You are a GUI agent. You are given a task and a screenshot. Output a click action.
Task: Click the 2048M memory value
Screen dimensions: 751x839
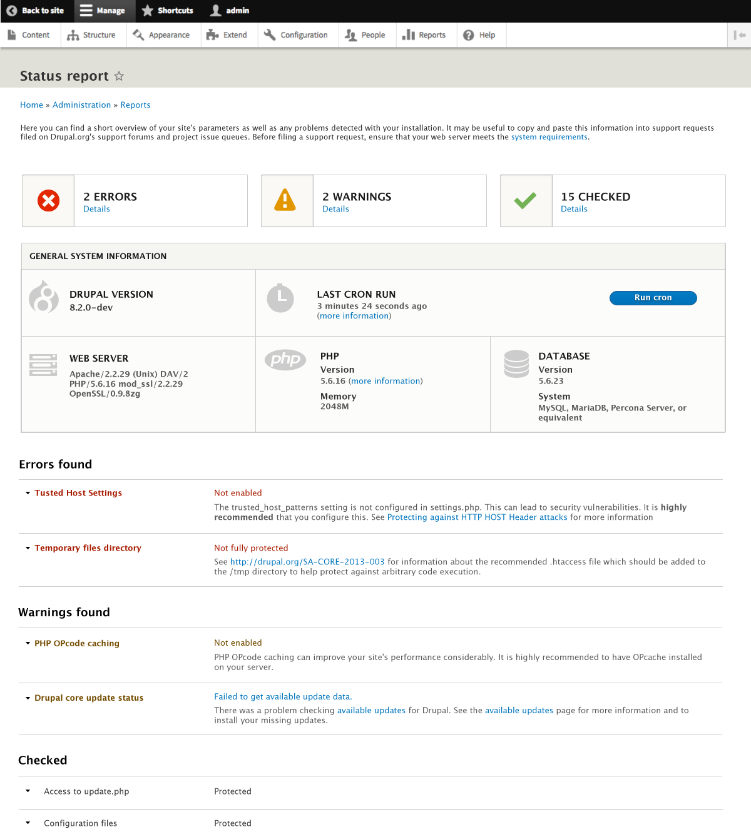click(x=334, y=407)
